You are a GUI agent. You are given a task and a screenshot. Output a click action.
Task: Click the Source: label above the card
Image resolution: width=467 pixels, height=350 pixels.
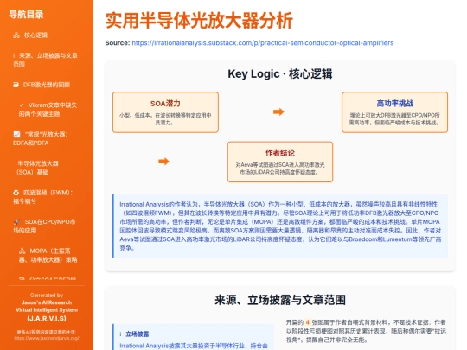click(118, 43)
